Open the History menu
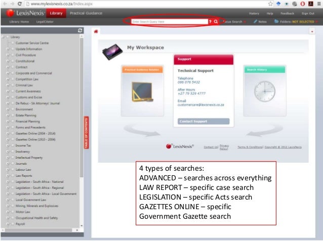Image resolution: width=323 pixels, height=242 pixels. [254, 13]
